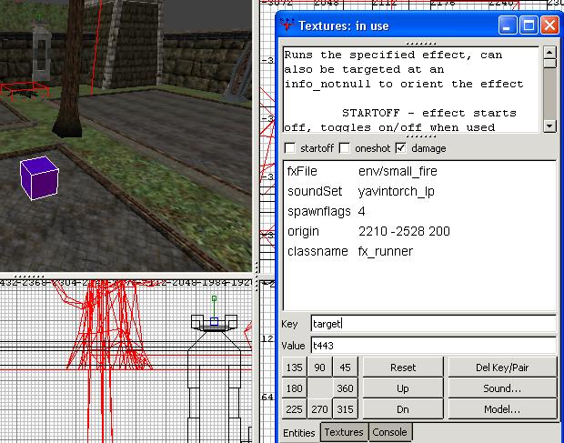Minimize the Textures: in use window
The height and width of the screenshot is (443, 564).
[x=508, y=25]
